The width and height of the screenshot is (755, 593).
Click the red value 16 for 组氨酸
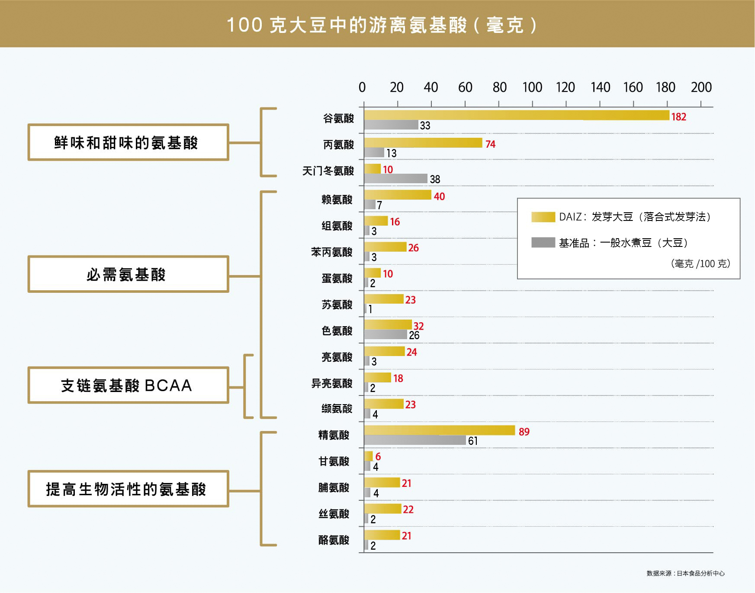pos(395,222)
